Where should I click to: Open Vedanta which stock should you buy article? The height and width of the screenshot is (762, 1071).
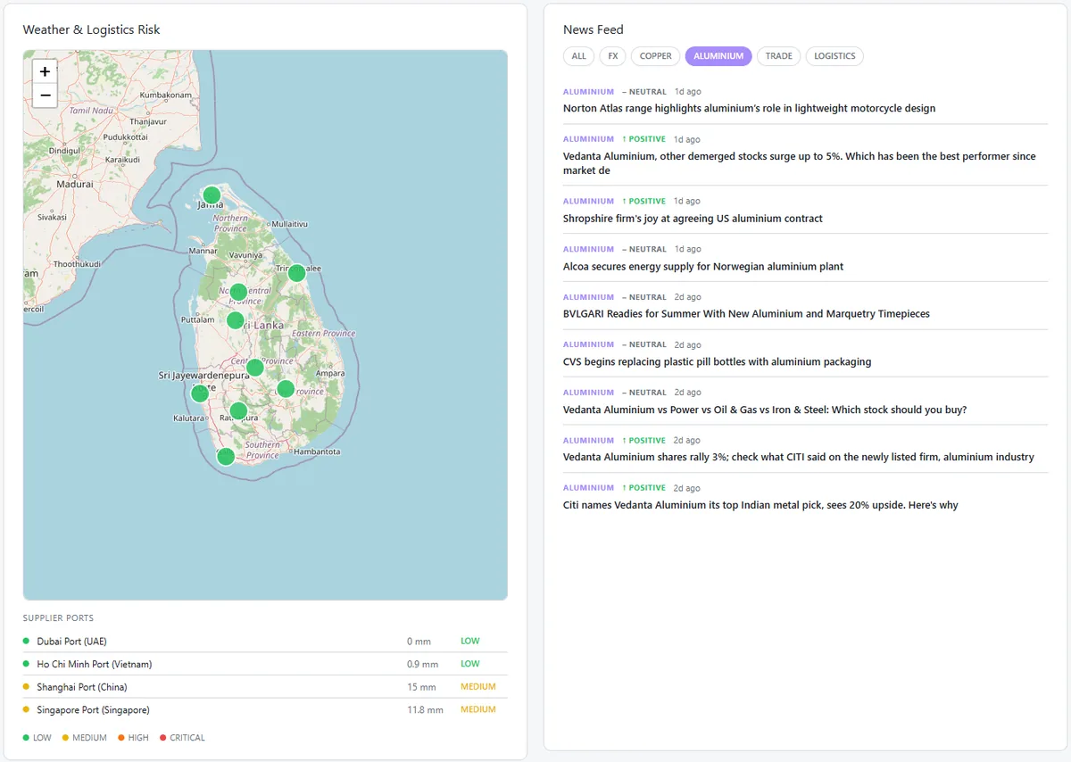tap(765, 410)
